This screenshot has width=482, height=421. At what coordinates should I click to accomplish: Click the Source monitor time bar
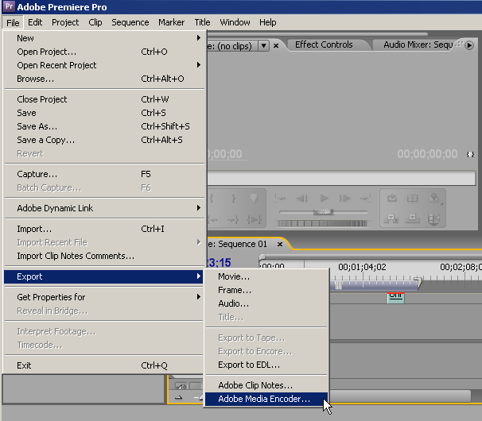pyautogui.click(x=341, y=178)
